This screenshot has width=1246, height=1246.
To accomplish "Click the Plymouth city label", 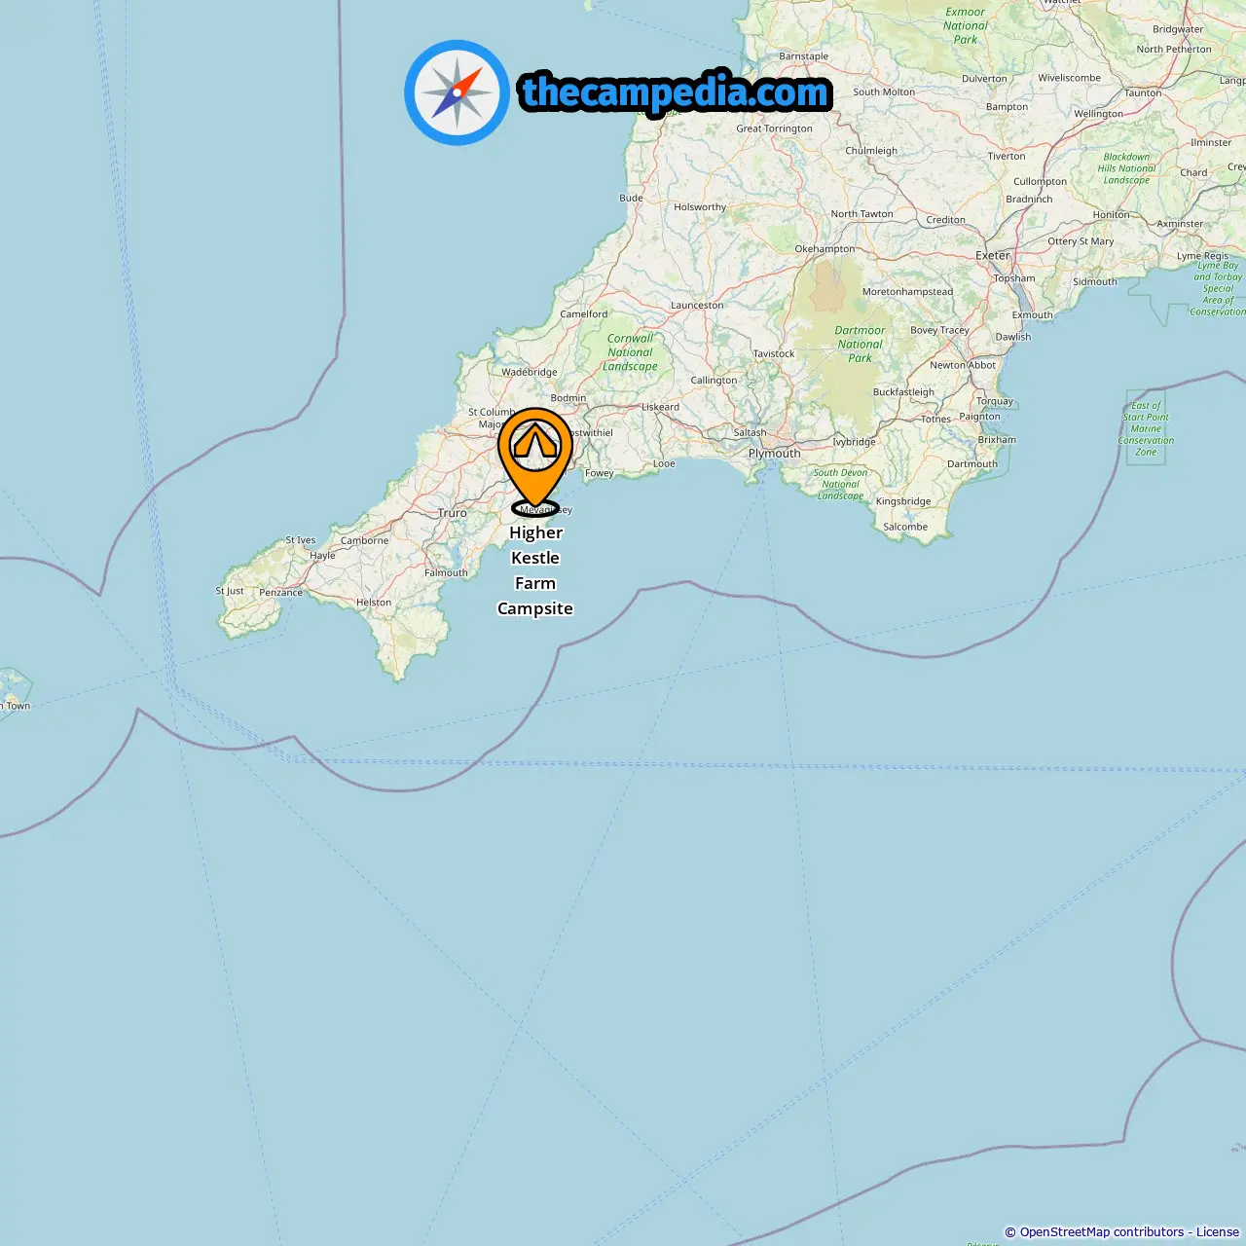I will 775,454.
